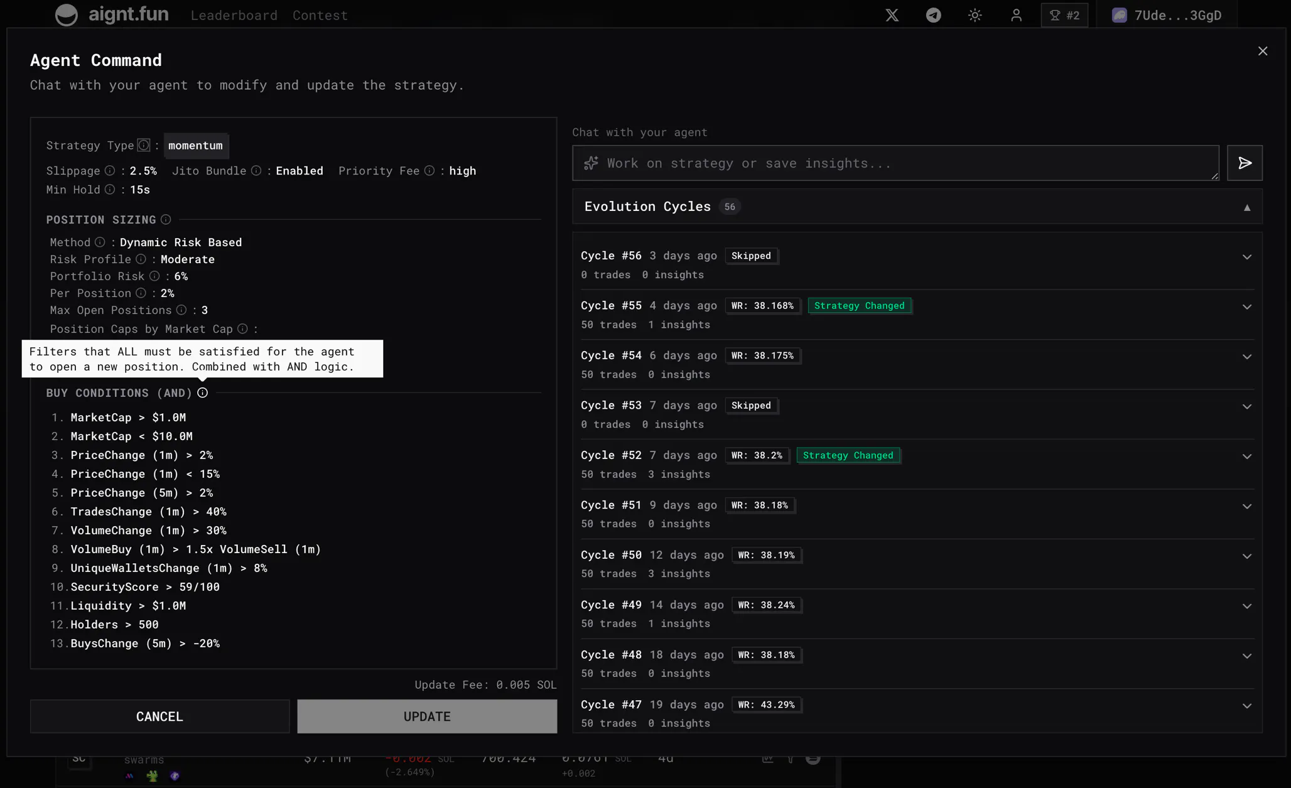
Task: Click 'Update Fee: 0.005 SOL' text
Action: point(485,685)
